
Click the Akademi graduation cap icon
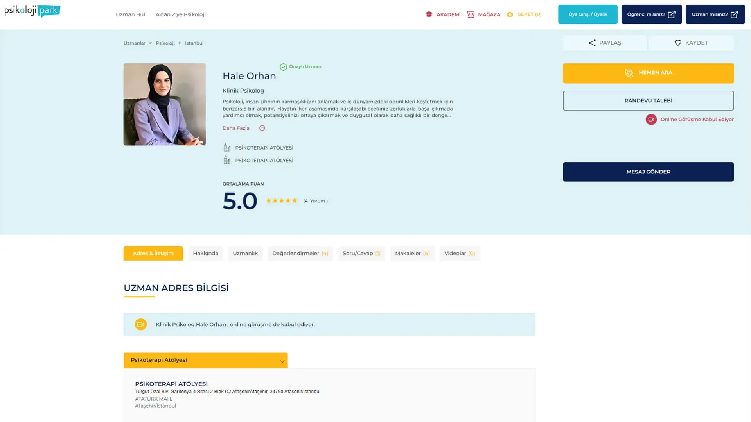tap(429, 14)
